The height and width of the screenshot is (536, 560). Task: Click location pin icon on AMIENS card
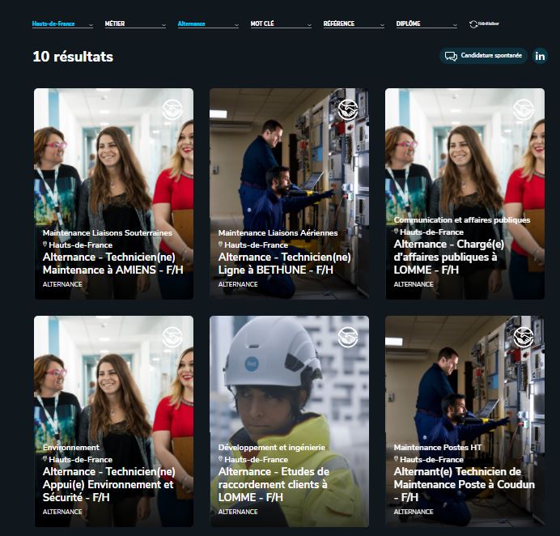(x=45, y=245)
